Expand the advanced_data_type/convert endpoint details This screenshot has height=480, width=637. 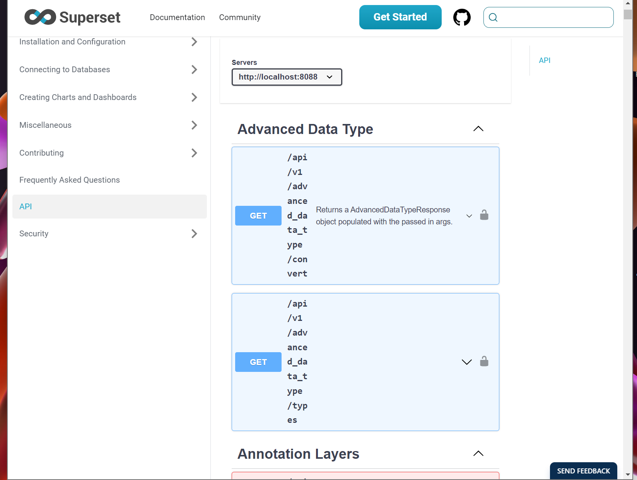click(x=469, y=216)
